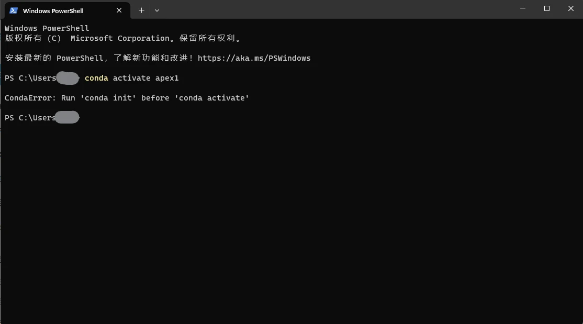
Task: Click the 'conda init' quoted text
Action: point(108,98)
